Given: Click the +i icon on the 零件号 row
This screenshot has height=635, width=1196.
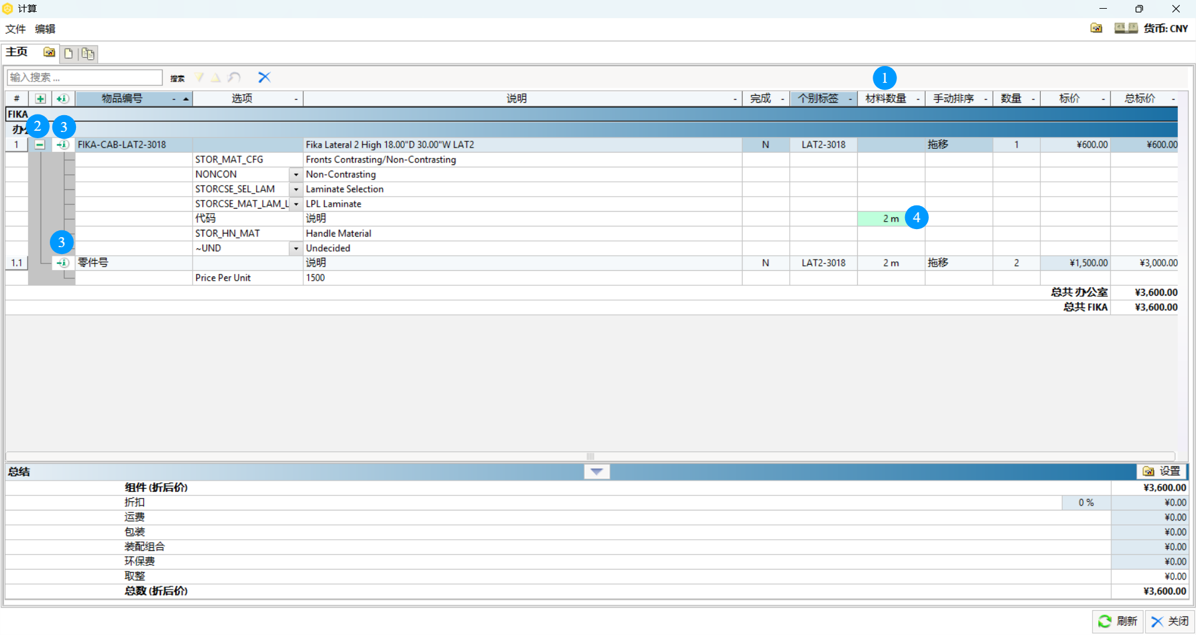Looking at the screenshot, I should coord(62,263).
